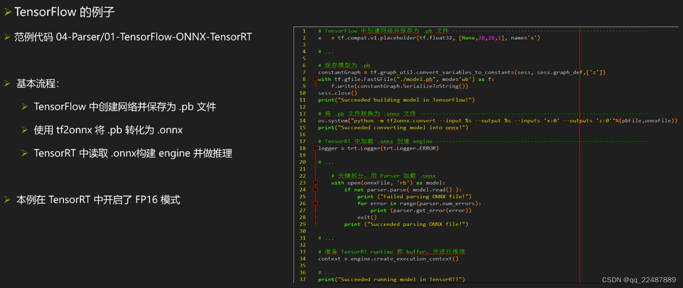Click the code 'print (parser.get_error(error))'
Screen dimensions: 683x288
421,211
